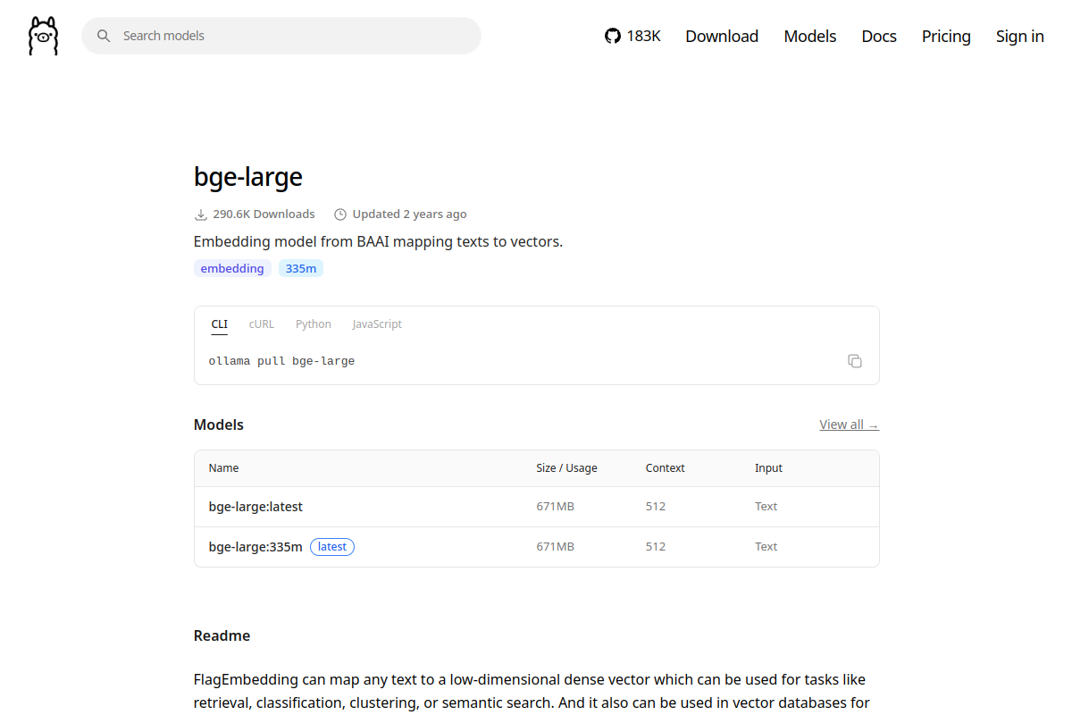Focus the Search models field
The width and height of the screenshot is (1072, 715).
281,36
